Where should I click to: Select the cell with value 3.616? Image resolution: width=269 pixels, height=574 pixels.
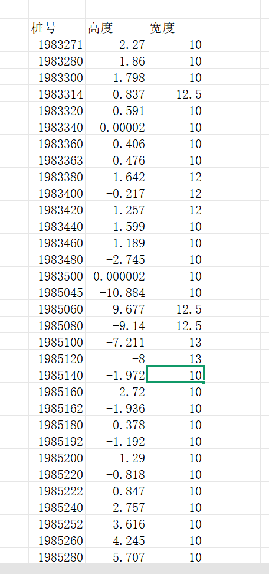(116, 524)
